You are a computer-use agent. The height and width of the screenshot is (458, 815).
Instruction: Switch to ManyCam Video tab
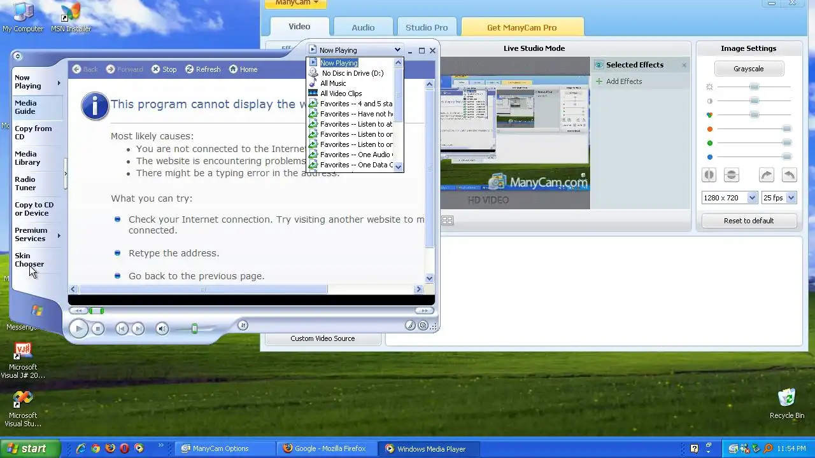tap(299, 27)
